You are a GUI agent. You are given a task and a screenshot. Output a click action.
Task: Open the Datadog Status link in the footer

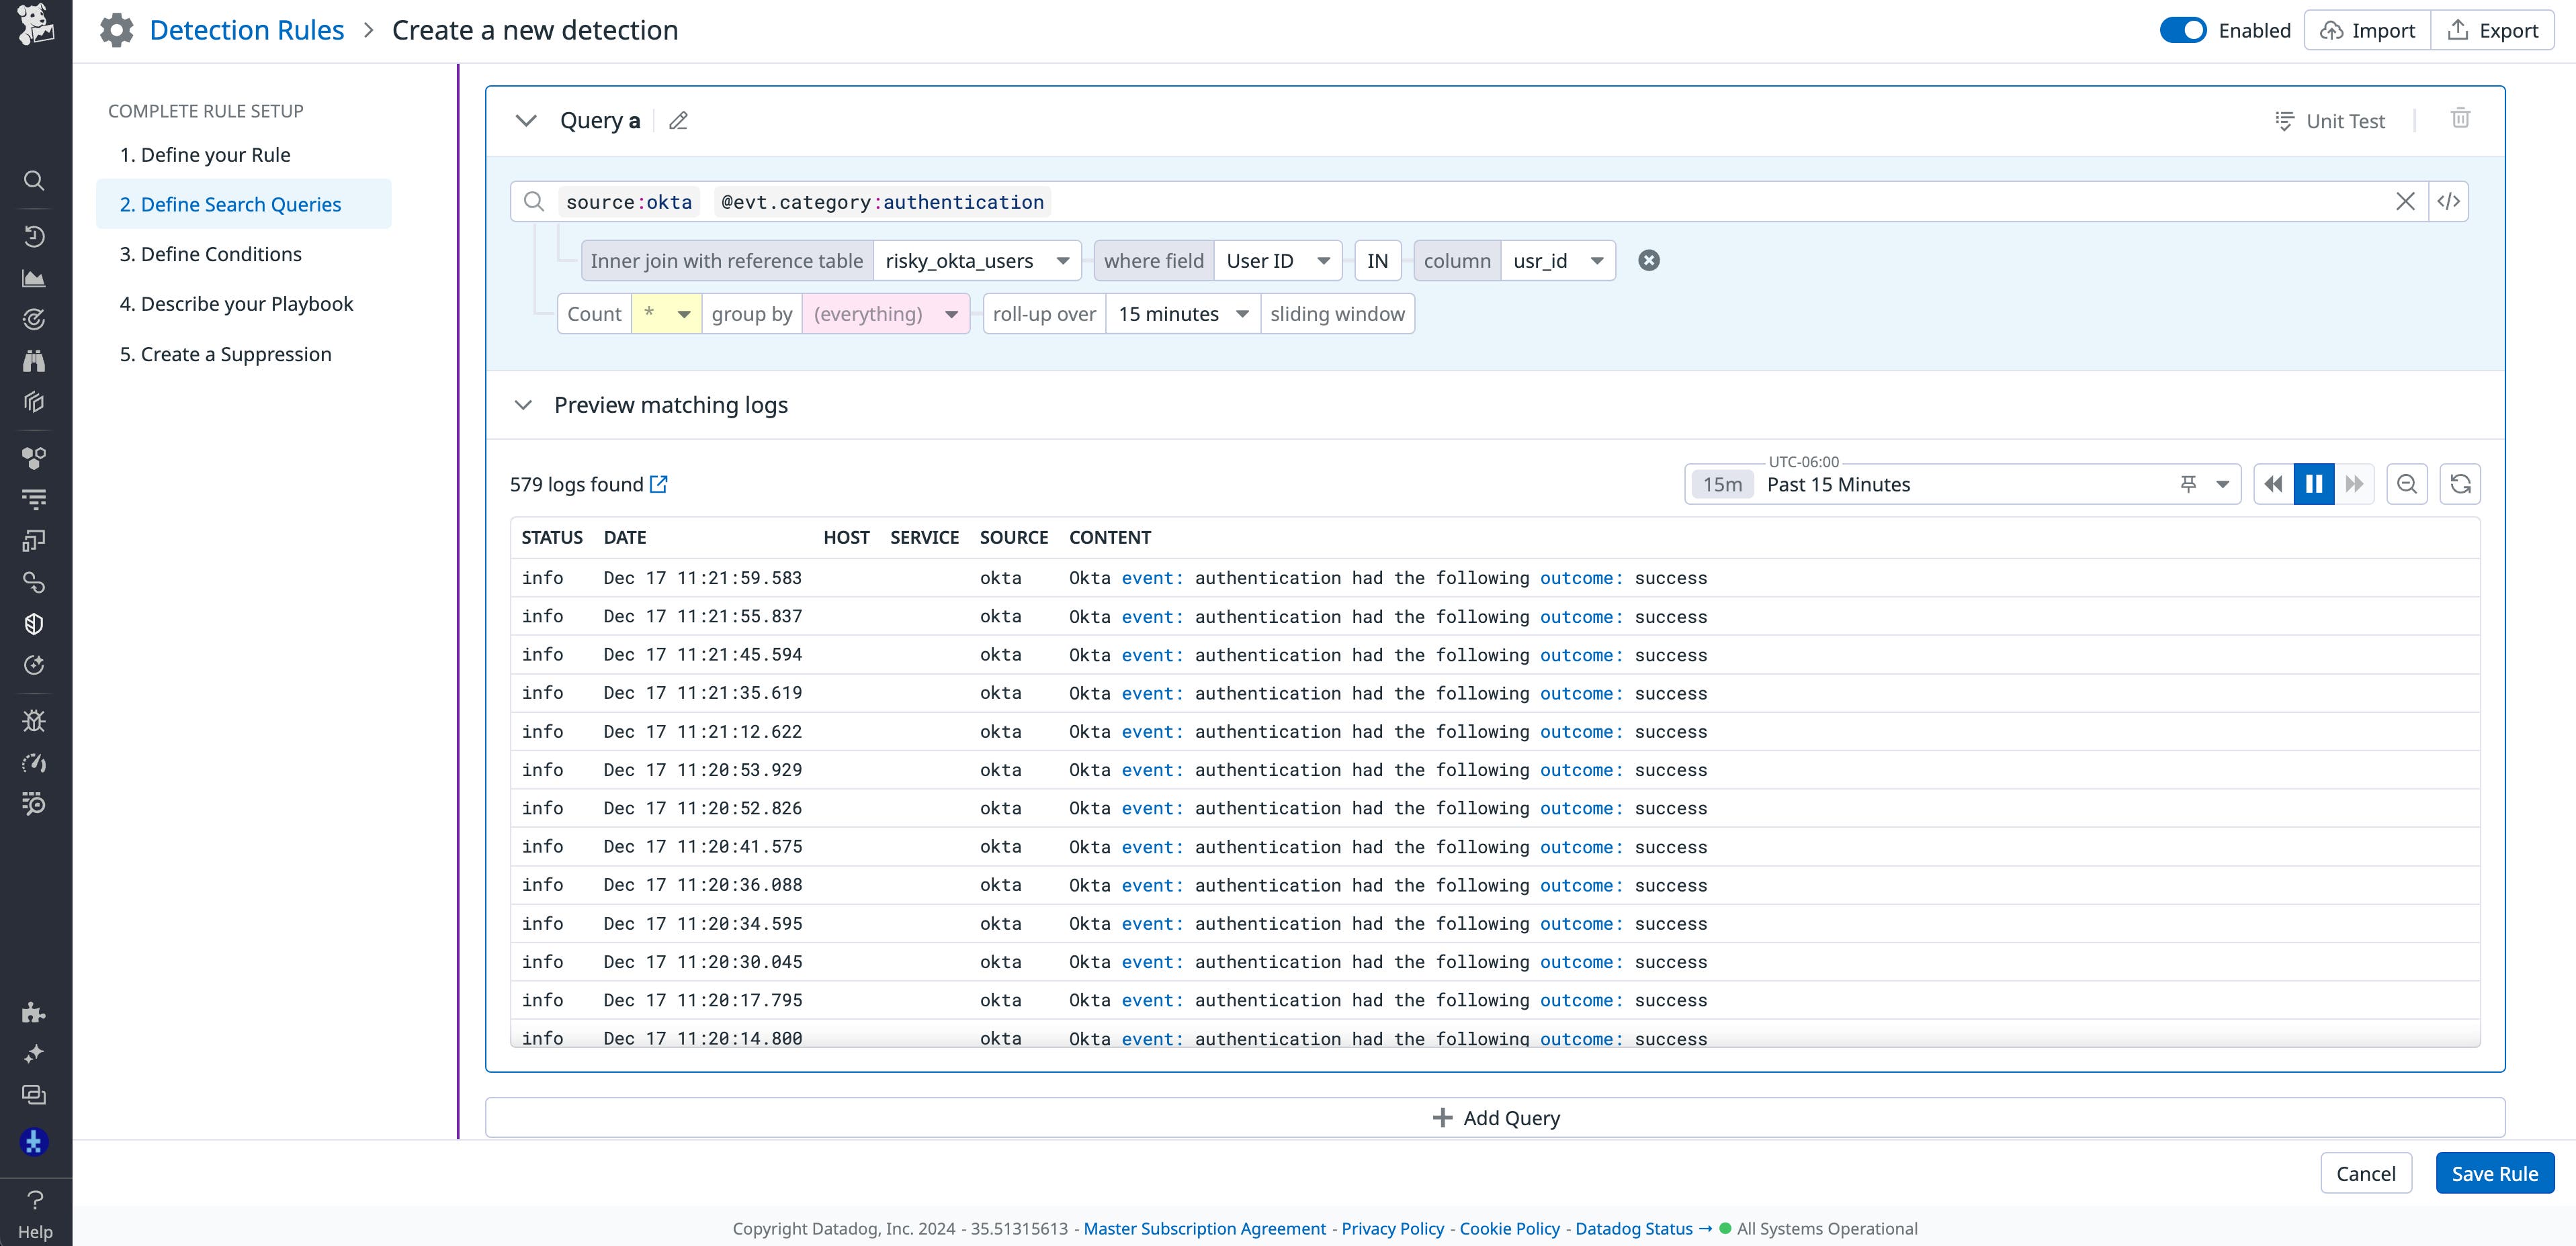pos(1634,1228)
